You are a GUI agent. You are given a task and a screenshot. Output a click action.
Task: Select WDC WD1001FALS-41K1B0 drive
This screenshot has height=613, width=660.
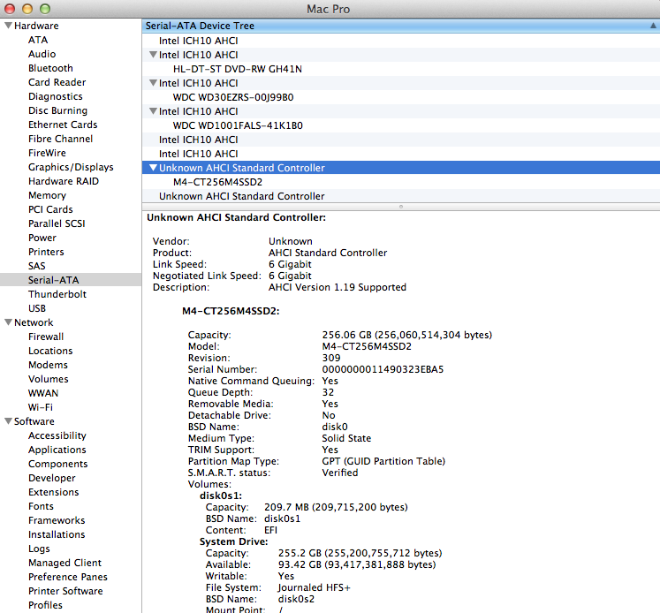tap(401, 125)
